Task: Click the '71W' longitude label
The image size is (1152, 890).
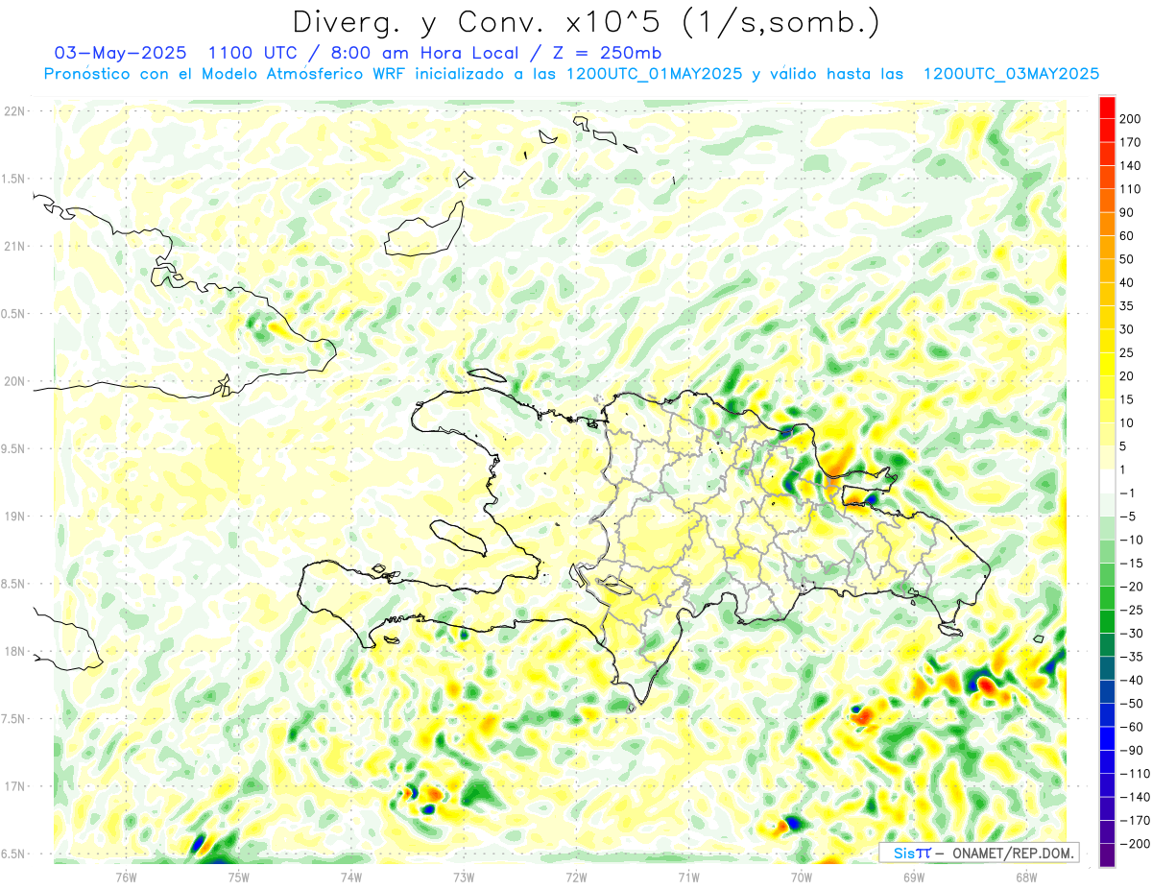Action: 688,877
